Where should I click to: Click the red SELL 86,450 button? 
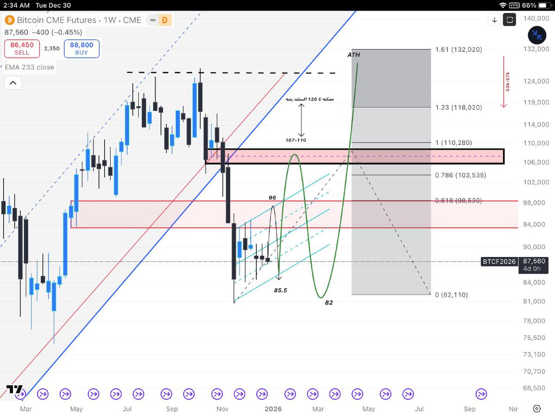tap(22, 49)
